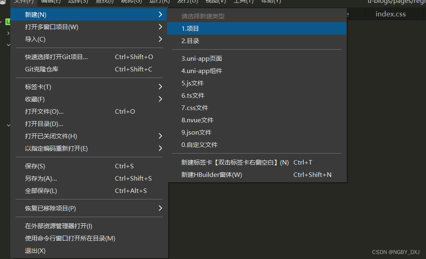The image size is (426, 259).
Task: Select 0.自定义文件 new type
Action: pyautogui.click(x=257, y=144)
